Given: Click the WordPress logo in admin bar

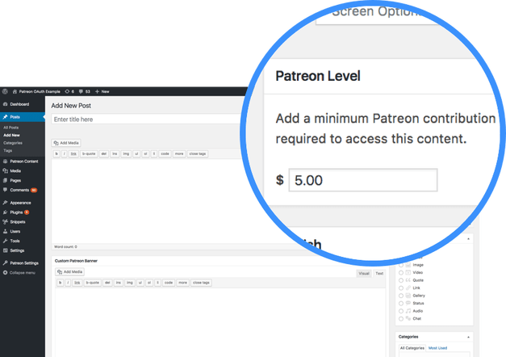Looking at the screenshot, I should click(x=6, y=93).
